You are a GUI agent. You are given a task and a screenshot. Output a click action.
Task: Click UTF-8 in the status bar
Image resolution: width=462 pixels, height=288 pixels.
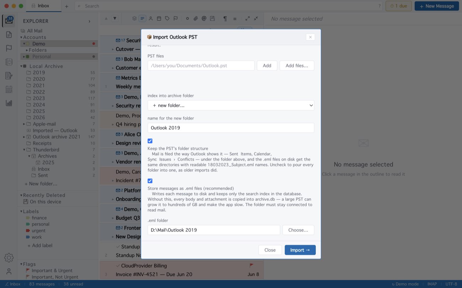tap(451, 284)
